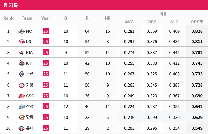Click the LG Twins team logo

(x=22, y=42)
